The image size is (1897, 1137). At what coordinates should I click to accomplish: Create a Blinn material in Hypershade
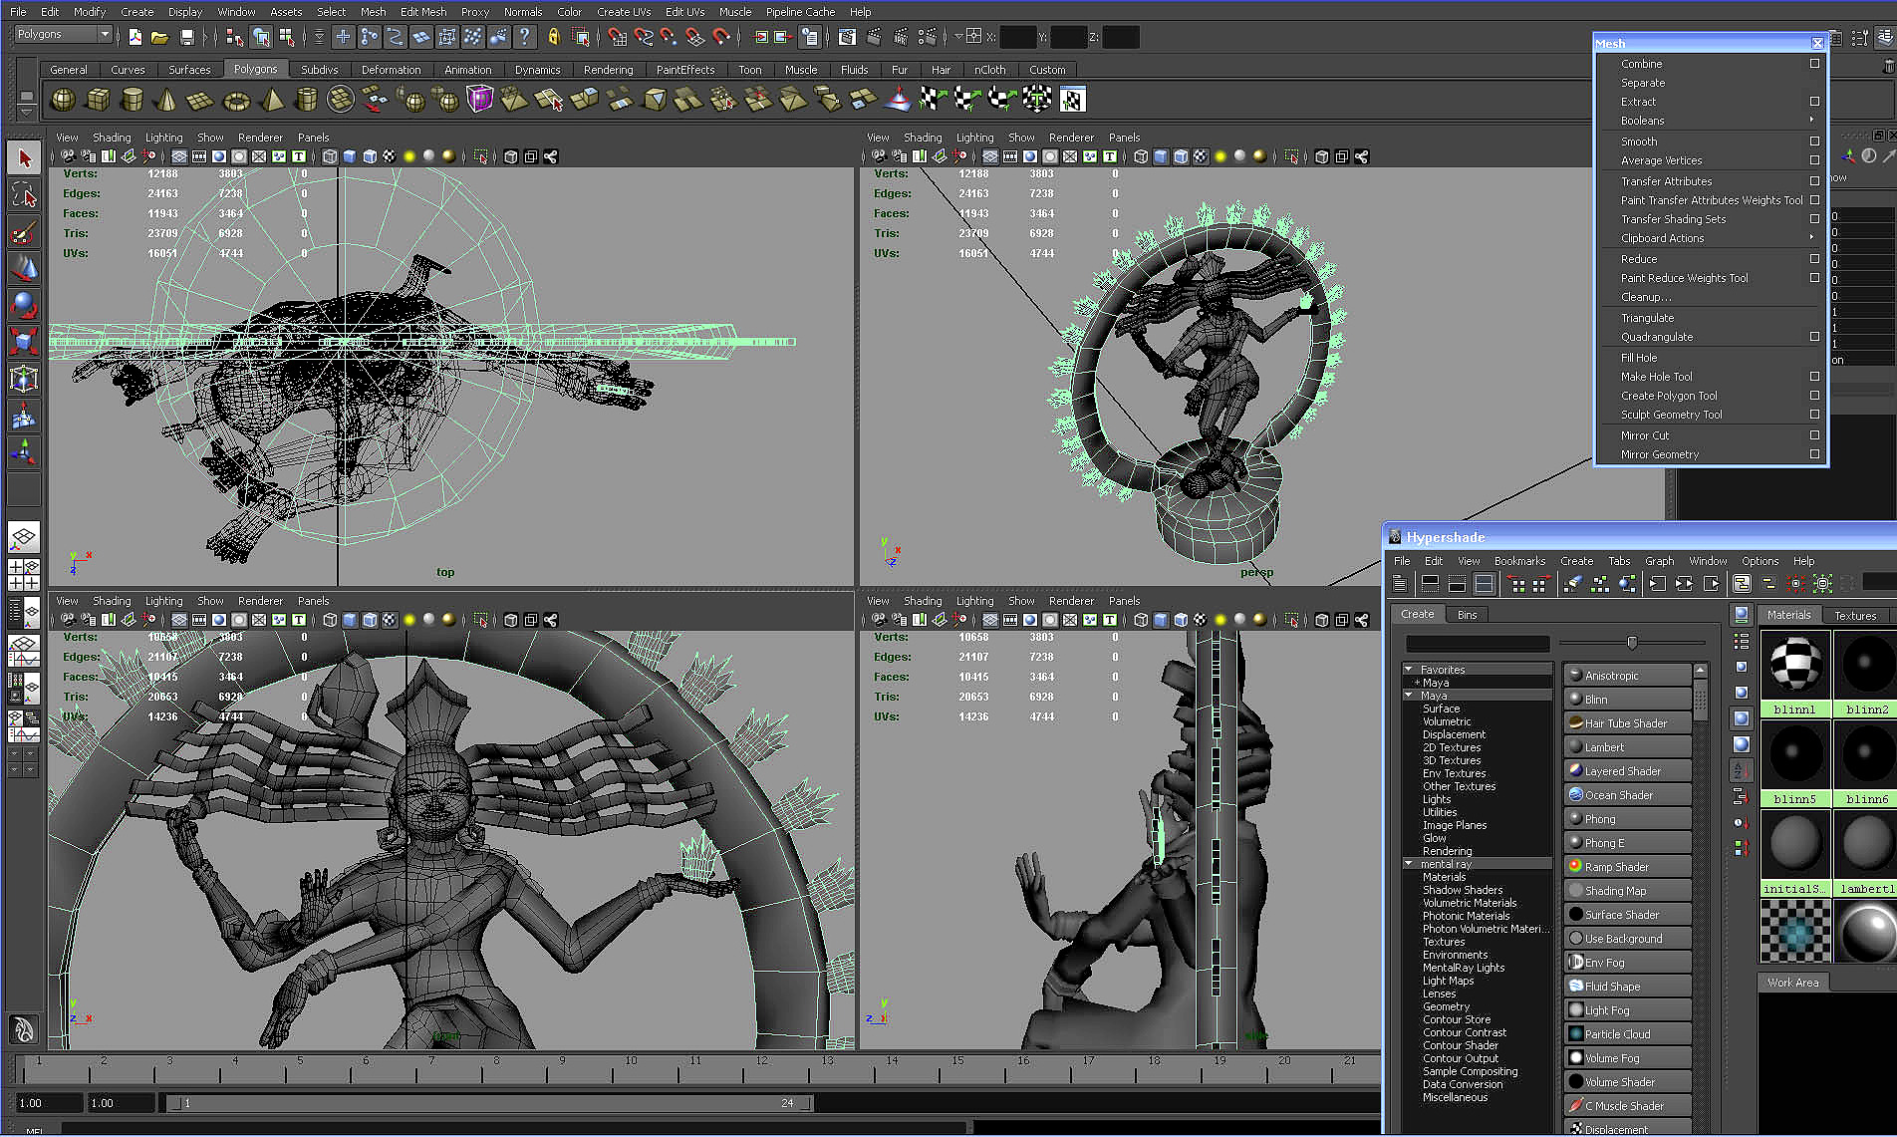(1628, 700)
